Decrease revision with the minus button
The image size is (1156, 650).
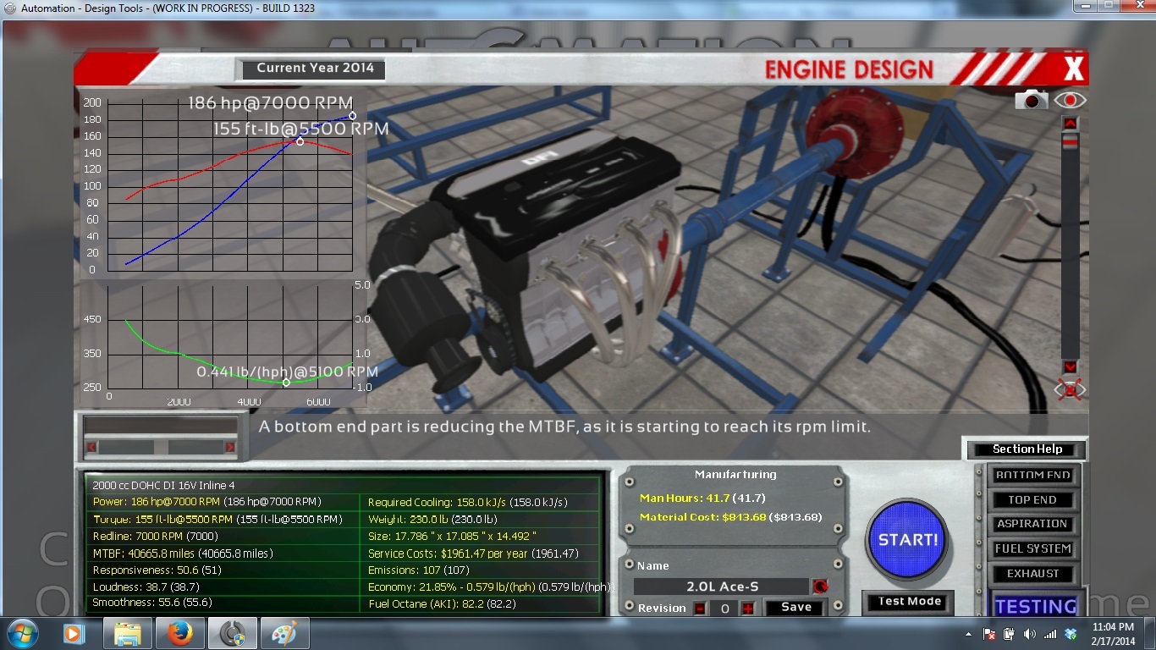700,608
